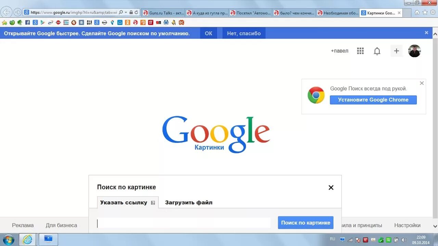Decline with Нет, спасибо button
Image resolution: width=438 pixels, height=246 pixels.
244,33
